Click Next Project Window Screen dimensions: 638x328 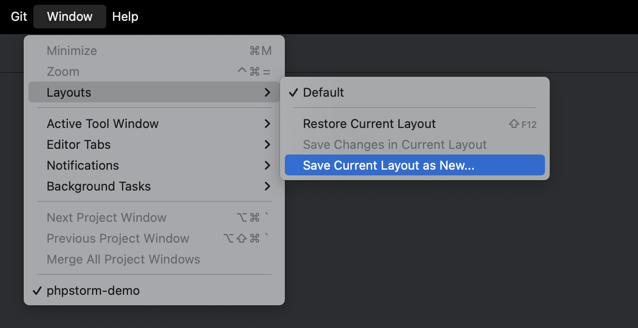coord(106,218)
